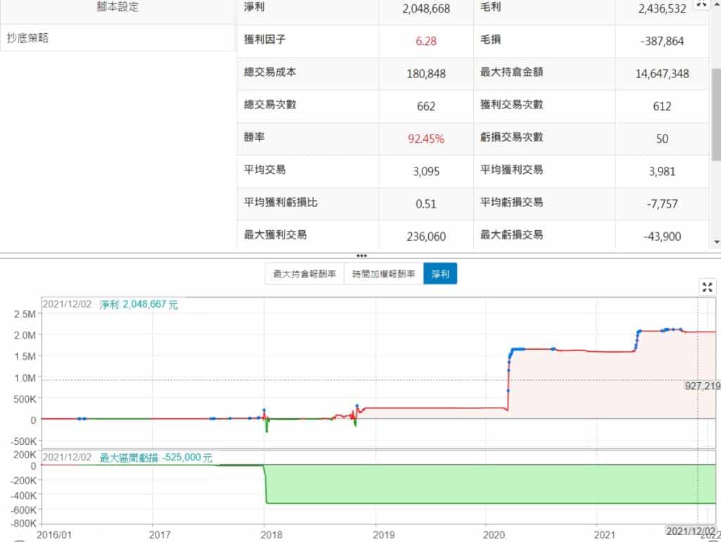Image resolution: width=721 pixels, height=542 pixels.
Task: Click the 92.45% win rate value
Action: [x=426, y=139]
